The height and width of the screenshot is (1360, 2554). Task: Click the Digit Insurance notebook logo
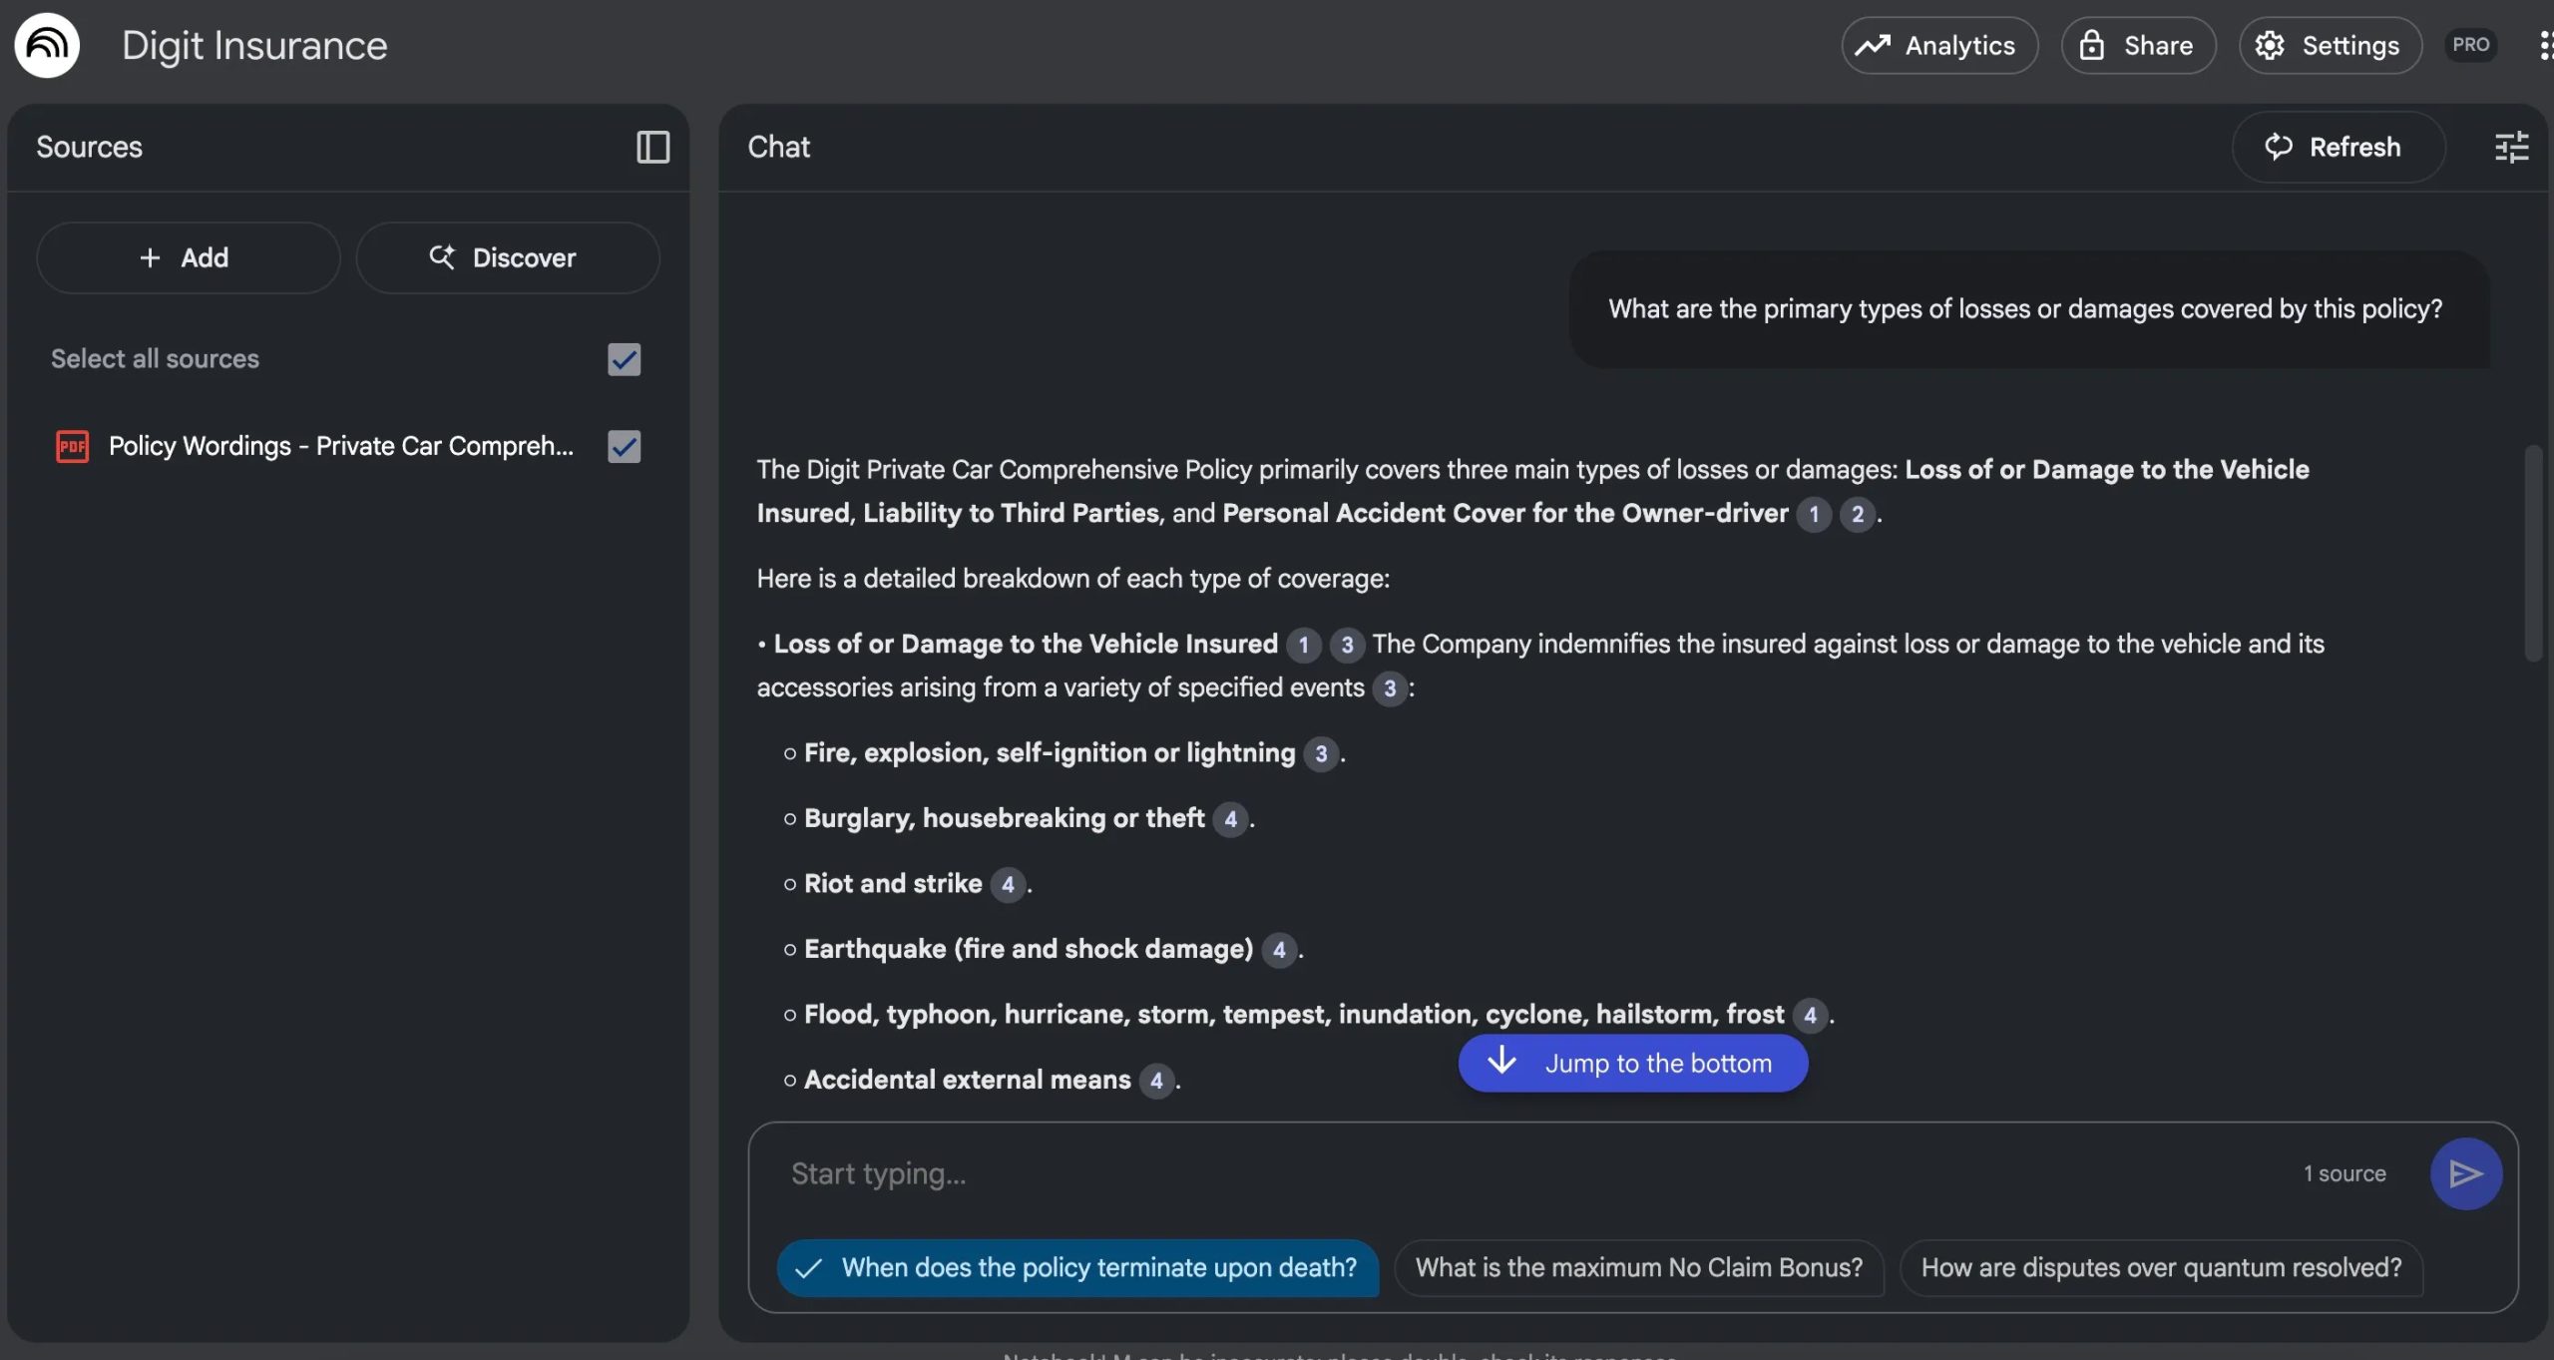[46, 44]
